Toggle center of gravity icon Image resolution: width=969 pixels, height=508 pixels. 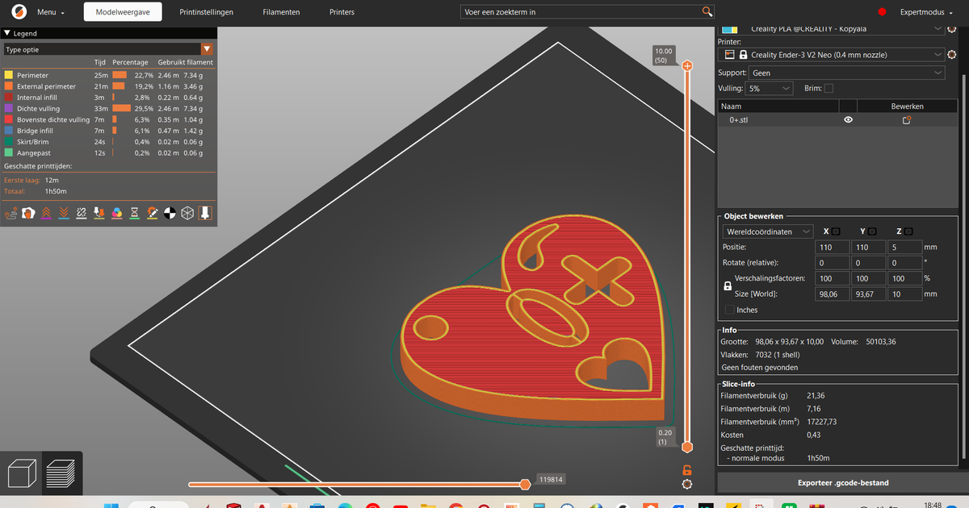[x=170, y=213]
